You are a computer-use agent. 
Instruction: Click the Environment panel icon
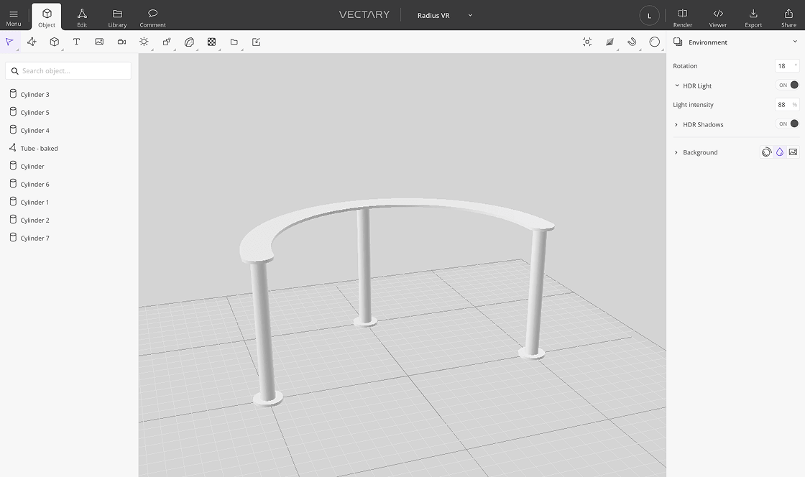[678, 42]
